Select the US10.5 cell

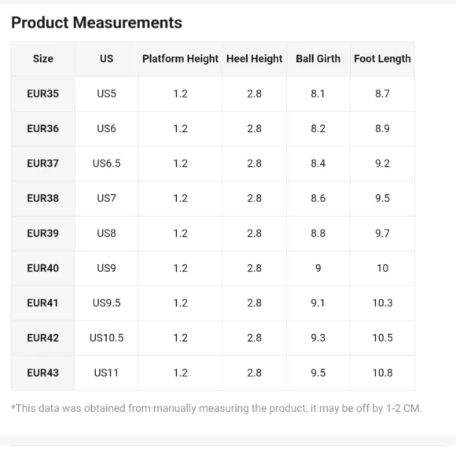pyautogui.click(x=106, y=338)
